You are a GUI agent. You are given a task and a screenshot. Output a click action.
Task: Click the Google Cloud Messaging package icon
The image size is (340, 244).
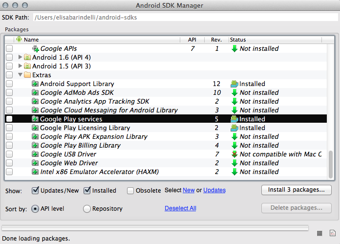pyautogui.click(x=35, y=110)
